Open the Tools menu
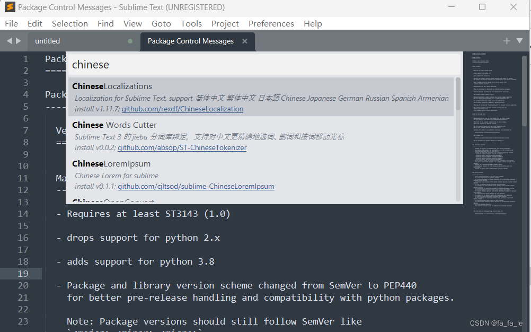This screenshot has height=332, width=531. (x=191, y=24)
